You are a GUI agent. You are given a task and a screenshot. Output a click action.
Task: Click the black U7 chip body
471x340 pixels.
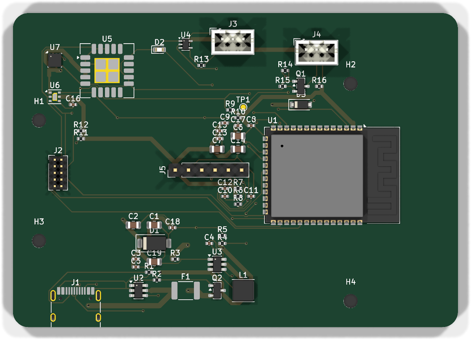point(55,60)
